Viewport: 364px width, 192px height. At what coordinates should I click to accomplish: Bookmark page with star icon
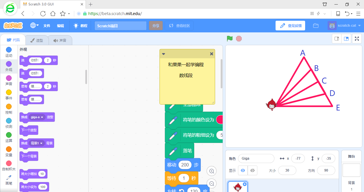63,13
